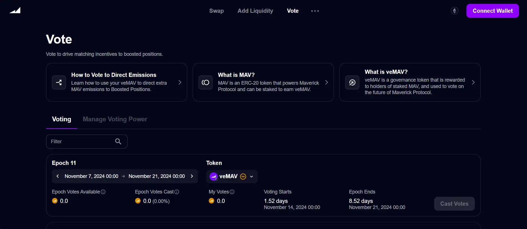Click the Maverick logo icon
This screenshot has height=229, width=527.
click(x=15, y=11)
